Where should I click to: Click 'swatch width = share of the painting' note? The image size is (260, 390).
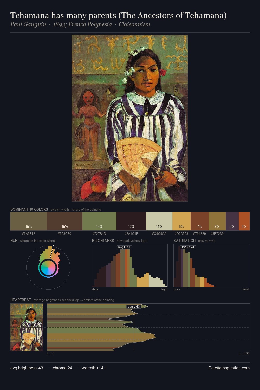click(76, 210)
